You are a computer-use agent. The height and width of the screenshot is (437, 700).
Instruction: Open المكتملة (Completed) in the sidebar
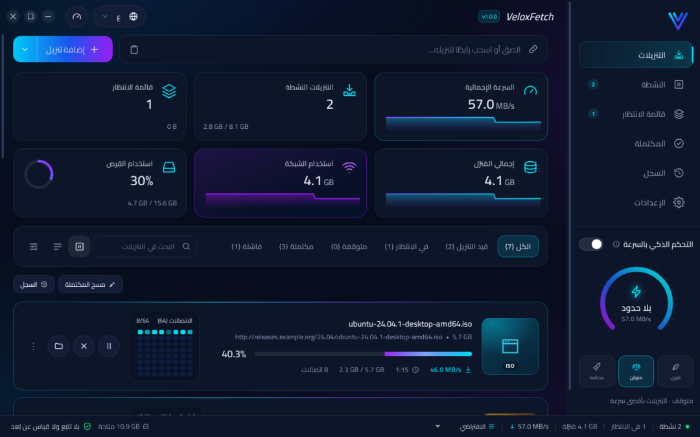[636, 144]
